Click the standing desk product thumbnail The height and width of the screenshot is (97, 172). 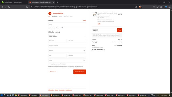point(94,15)
